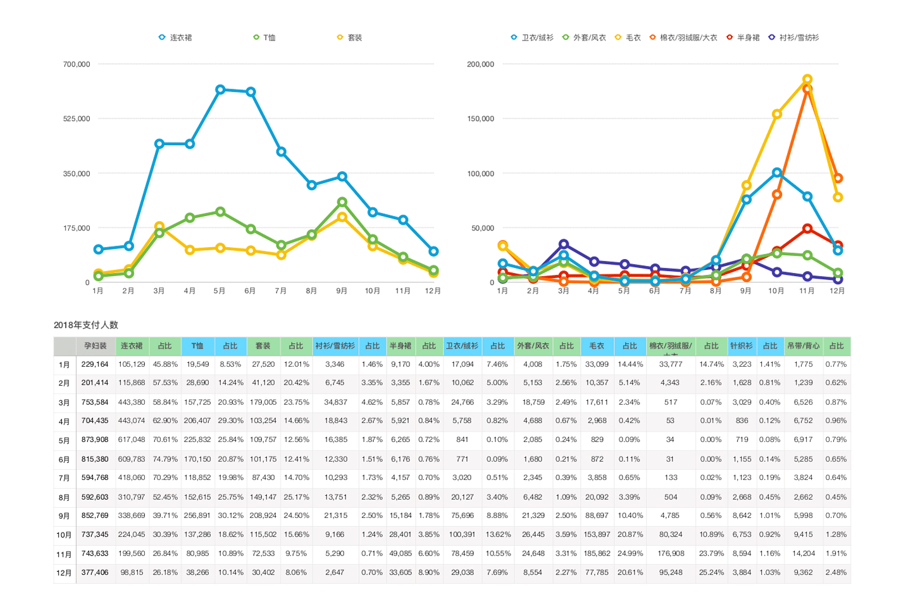
Task: Click the 卫衣/绒衫 legend marker
Action: click(x=514, y=37)
